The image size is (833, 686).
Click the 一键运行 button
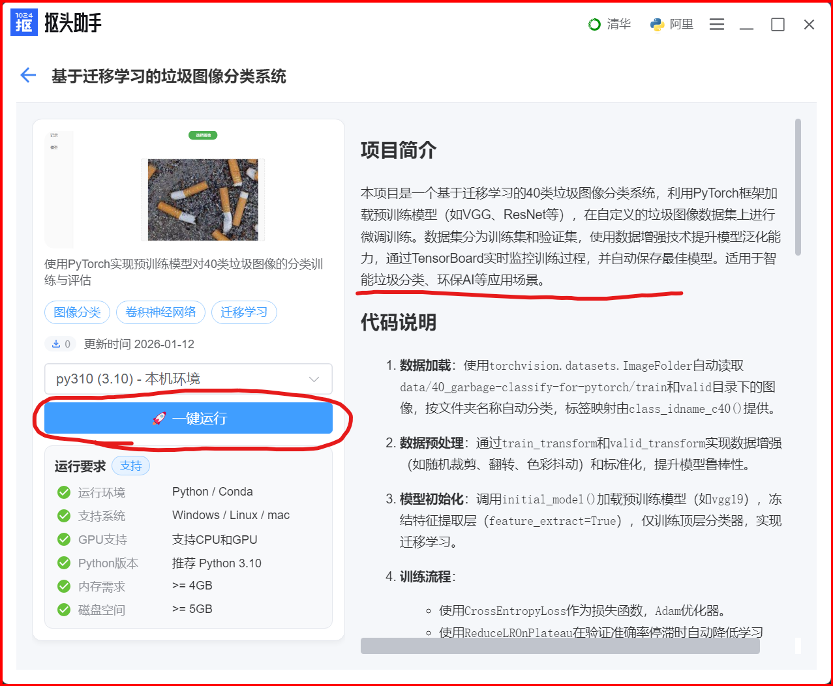pyautogui.click(x=188, y=418)
